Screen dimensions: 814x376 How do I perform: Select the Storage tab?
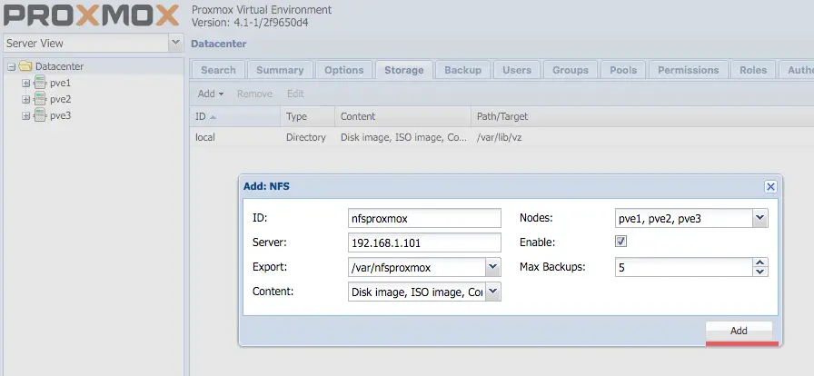(404, 70)
